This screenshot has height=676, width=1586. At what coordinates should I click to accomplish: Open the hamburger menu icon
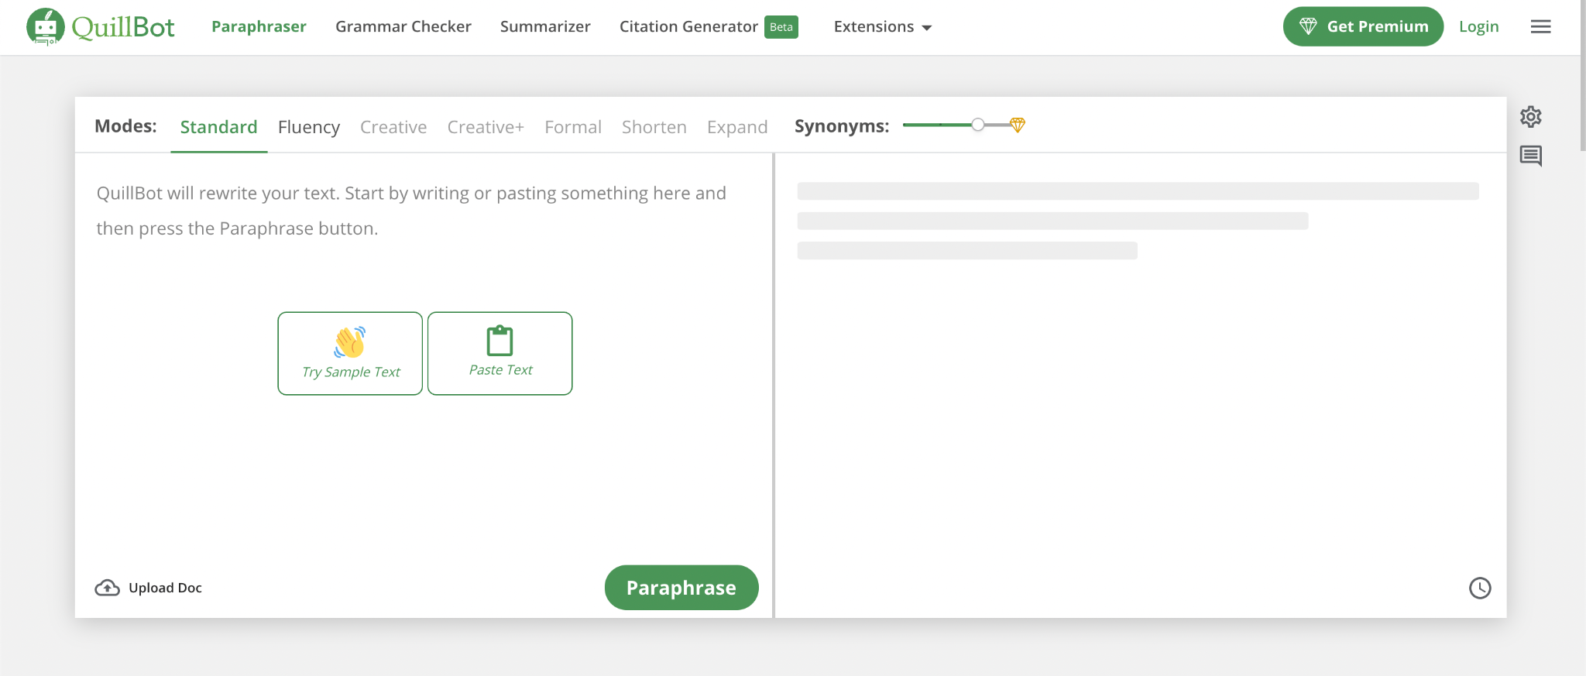[1540, 26]
